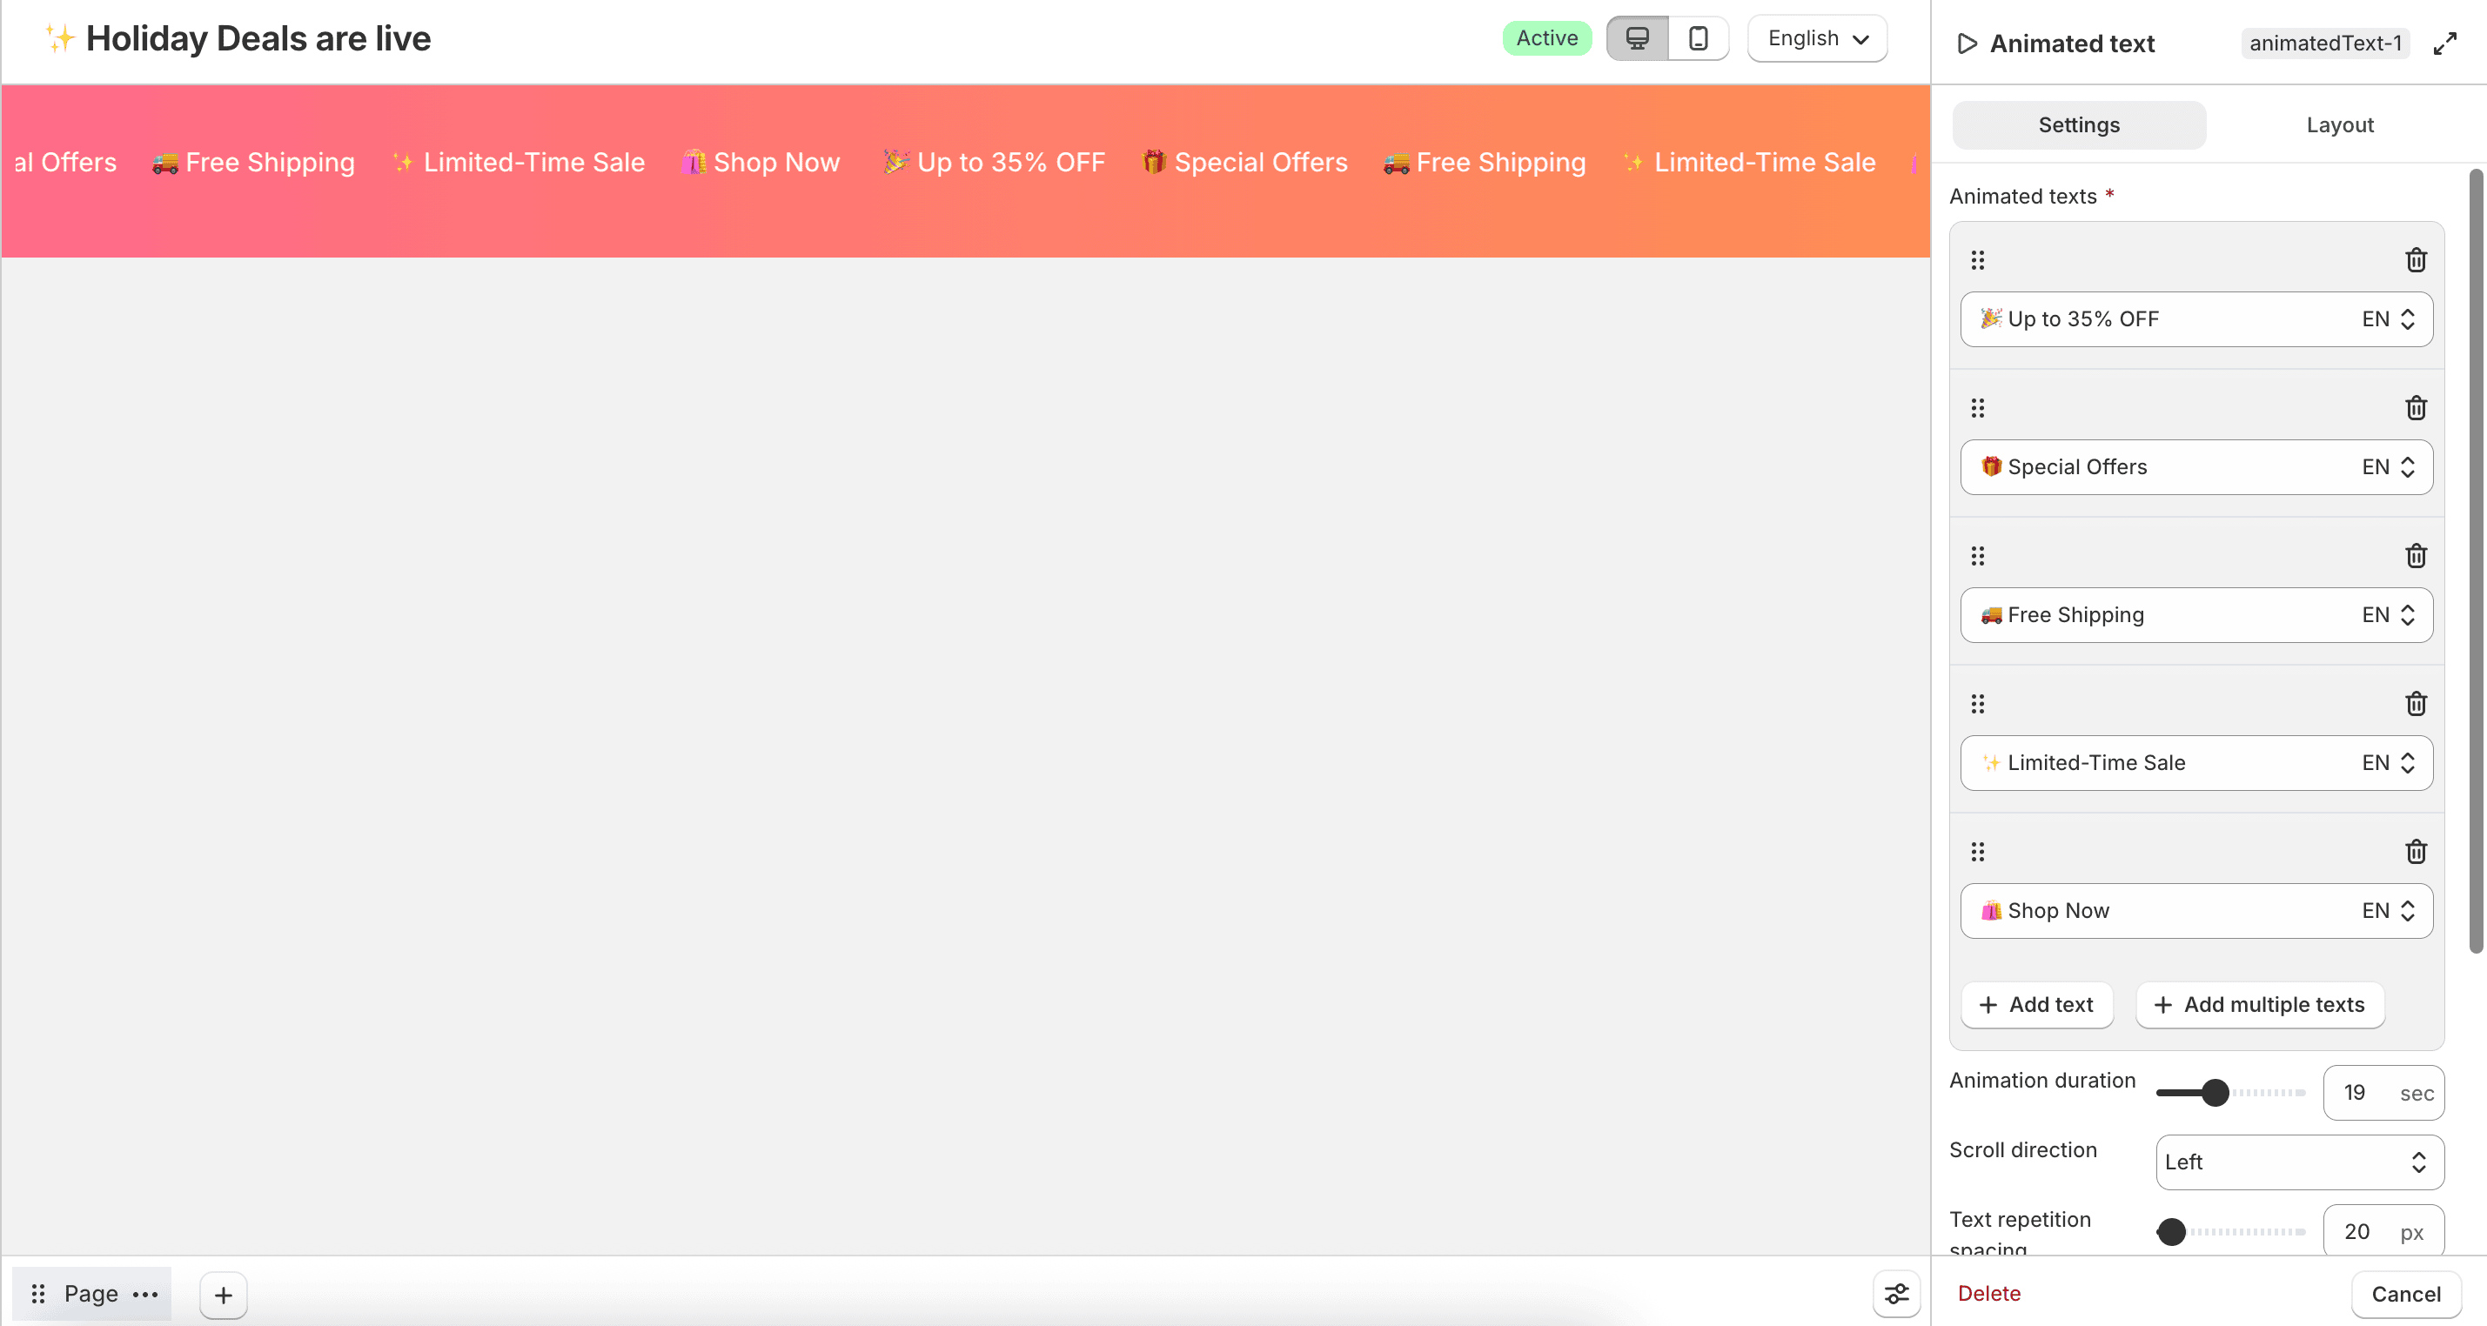Click the Text repetition spacing px field
This screenshot has width=2487, height=1326.
pyautogui.click(x=2383, y=1232)
